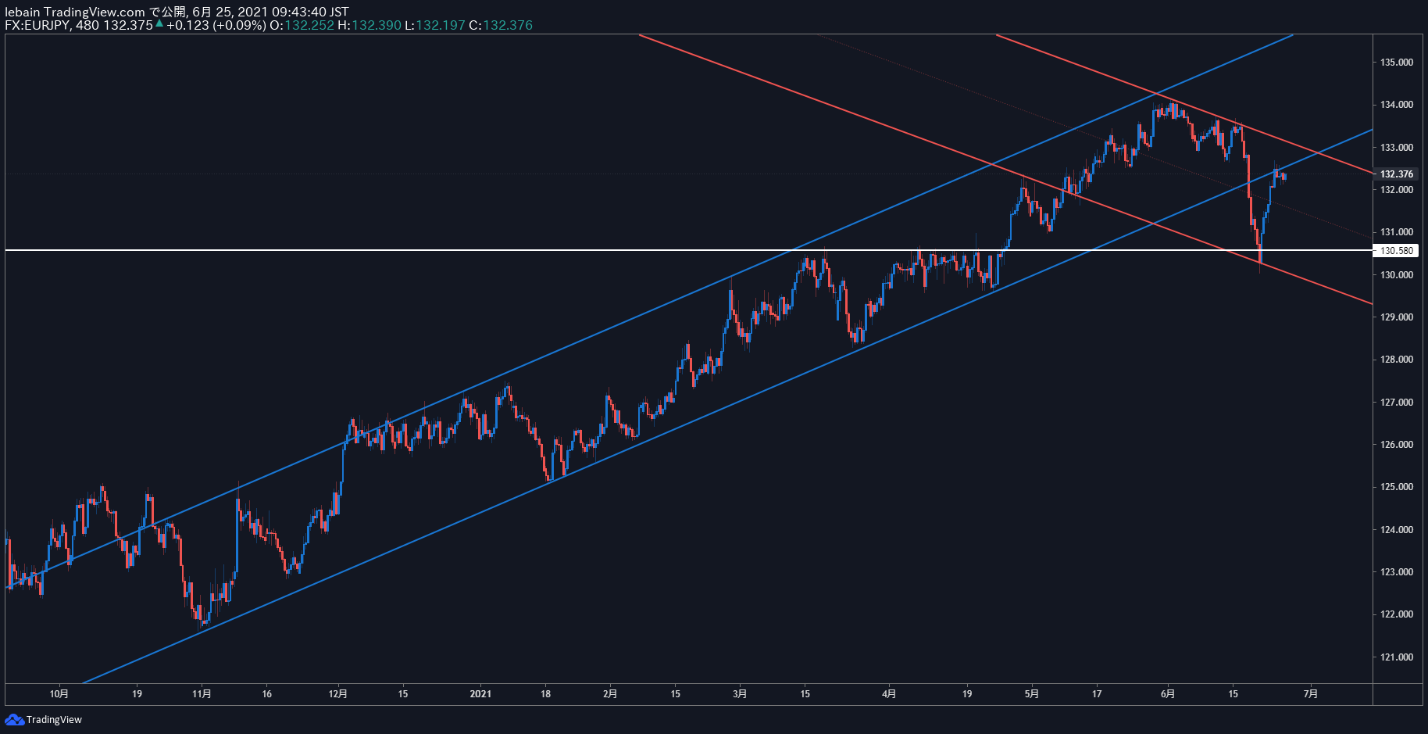Click the 122.000 price axis label
This screenshot has width=1428, height=734.
click(x=1396, y=614)
